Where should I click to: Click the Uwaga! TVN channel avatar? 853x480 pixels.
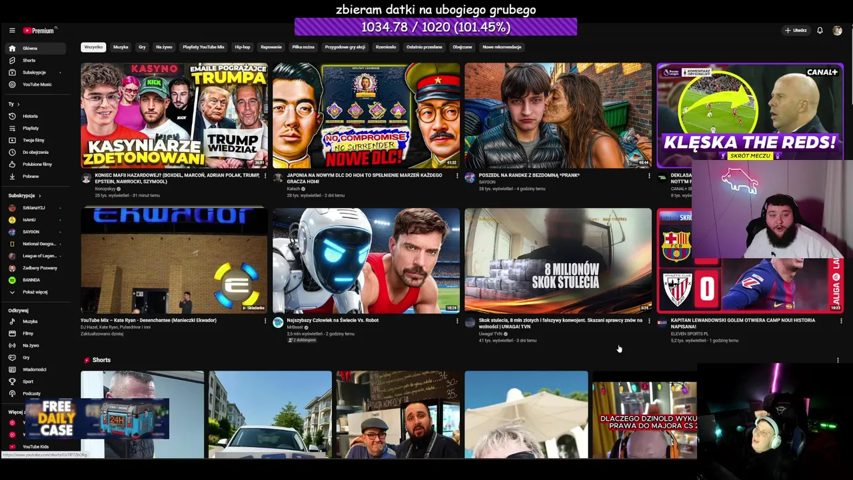coord(470,323)
